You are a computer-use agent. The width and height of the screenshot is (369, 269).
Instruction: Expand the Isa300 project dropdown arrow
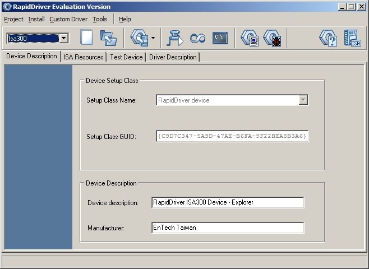[x=63, y=38]
